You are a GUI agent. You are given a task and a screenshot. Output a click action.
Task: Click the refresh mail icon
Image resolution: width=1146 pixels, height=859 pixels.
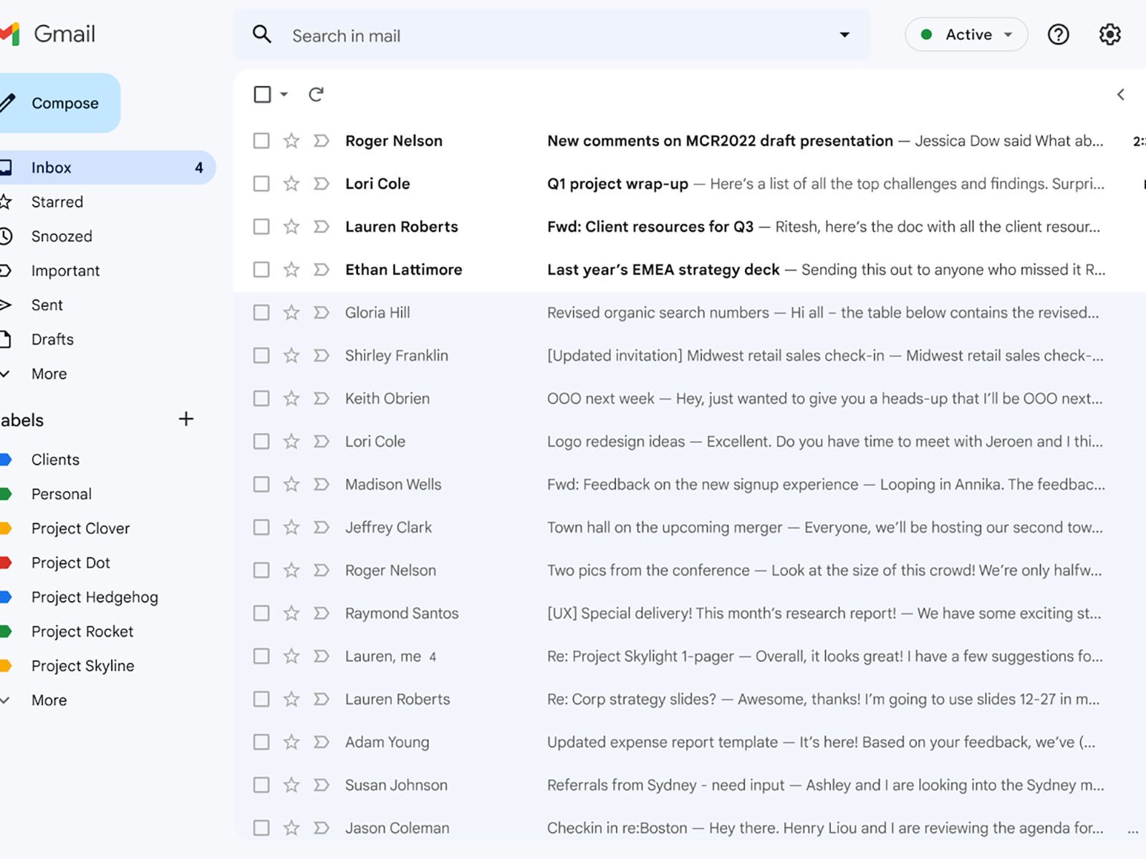pyautogui.click(x=316, y=94)
